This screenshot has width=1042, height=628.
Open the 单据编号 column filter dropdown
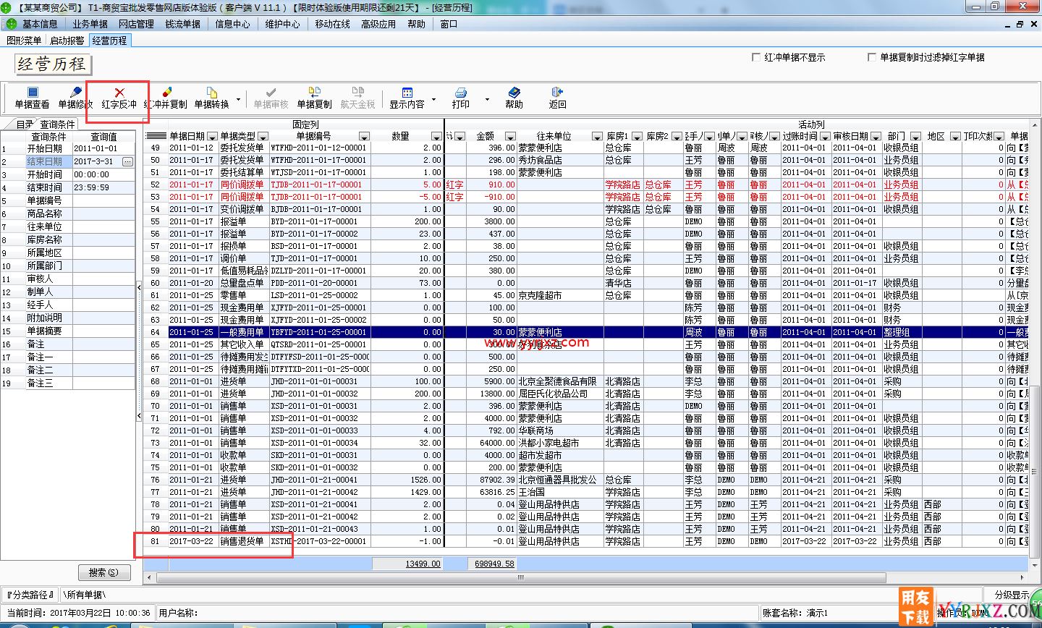(363, 136)
